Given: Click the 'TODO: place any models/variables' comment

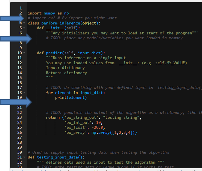Looking at the screenshot, I should [x=114, y=38].
